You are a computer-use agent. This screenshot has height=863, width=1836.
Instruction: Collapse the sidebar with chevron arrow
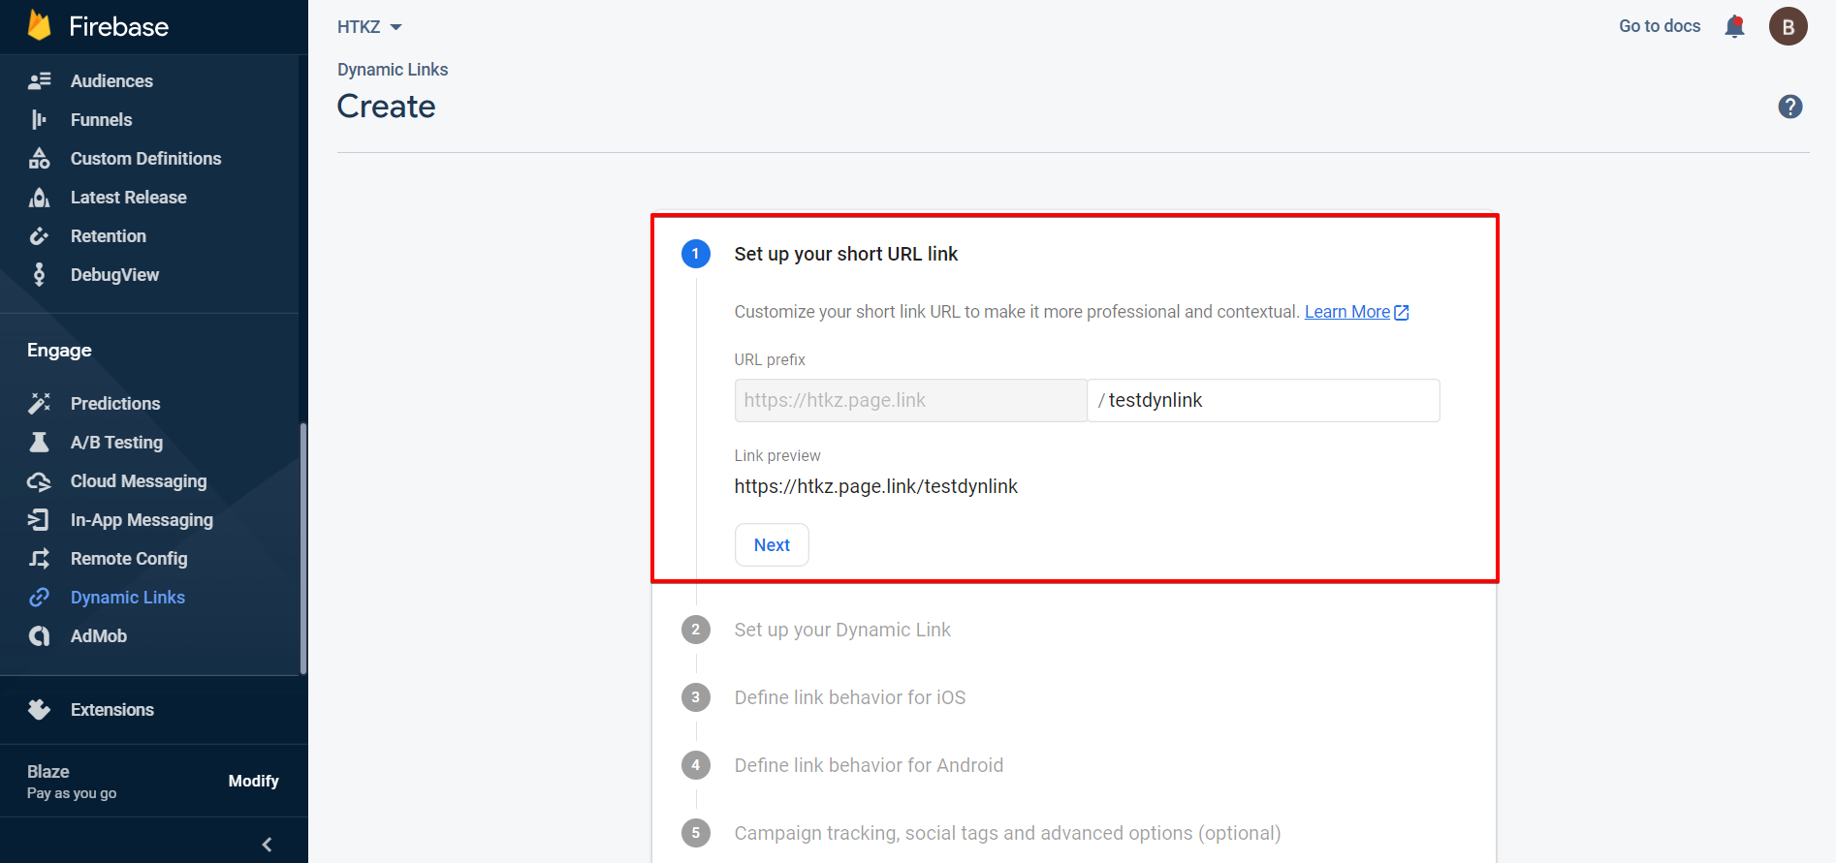tap(267, 845)
